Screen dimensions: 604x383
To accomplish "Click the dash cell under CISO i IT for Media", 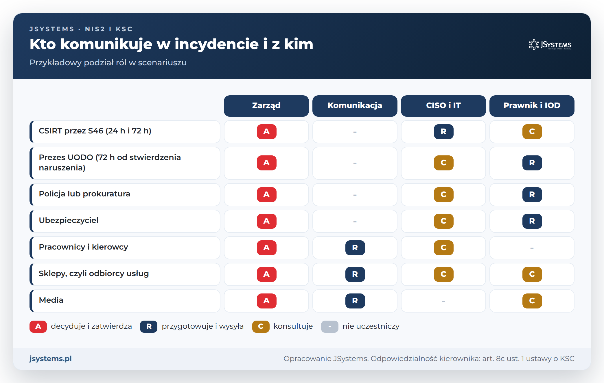I will (443, 301).
